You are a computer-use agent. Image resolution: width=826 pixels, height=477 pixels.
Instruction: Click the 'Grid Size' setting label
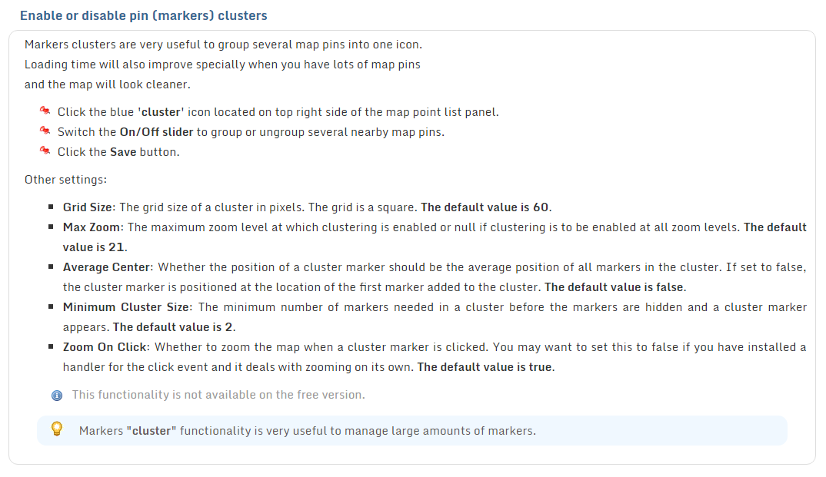(x=88, y=207)
